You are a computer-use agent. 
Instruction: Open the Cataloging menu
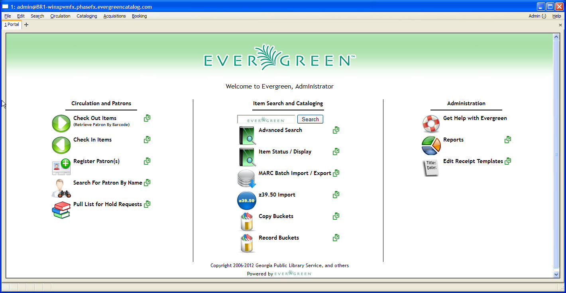point(87,16)
